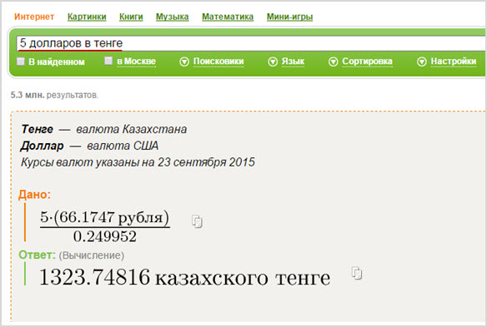The image size is (487, 327).
Task: Copy the given formula with the copy icon
Action: (x=197, y=221)
